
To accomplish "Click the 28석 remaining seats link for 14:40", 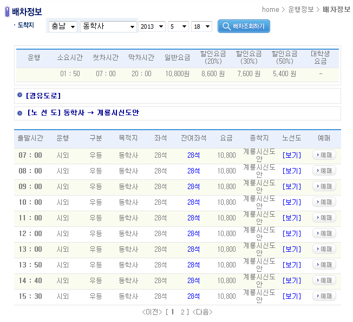I will pos(193,280).
